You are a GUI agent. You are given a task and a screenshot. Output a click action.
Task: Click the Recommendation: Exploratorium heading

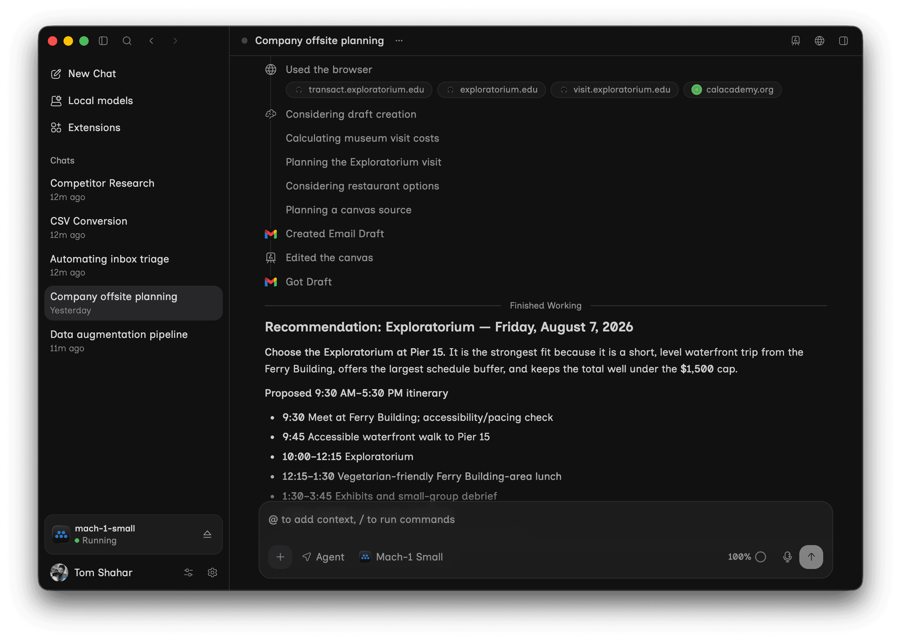pos(449,327)
